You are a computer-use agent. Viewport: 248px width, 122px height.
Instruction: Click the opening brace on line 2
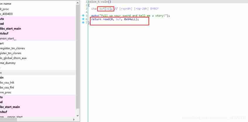tap(89, 5)
